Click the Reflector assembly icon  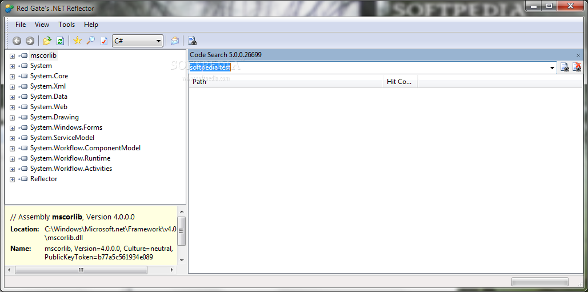coord(23,179)
